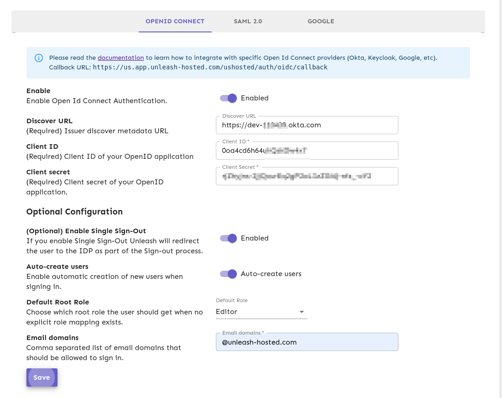Switch to the SAML 2.0 tab
The width and height of the screenshot is (502, 398).
click(x=248, y=21)
